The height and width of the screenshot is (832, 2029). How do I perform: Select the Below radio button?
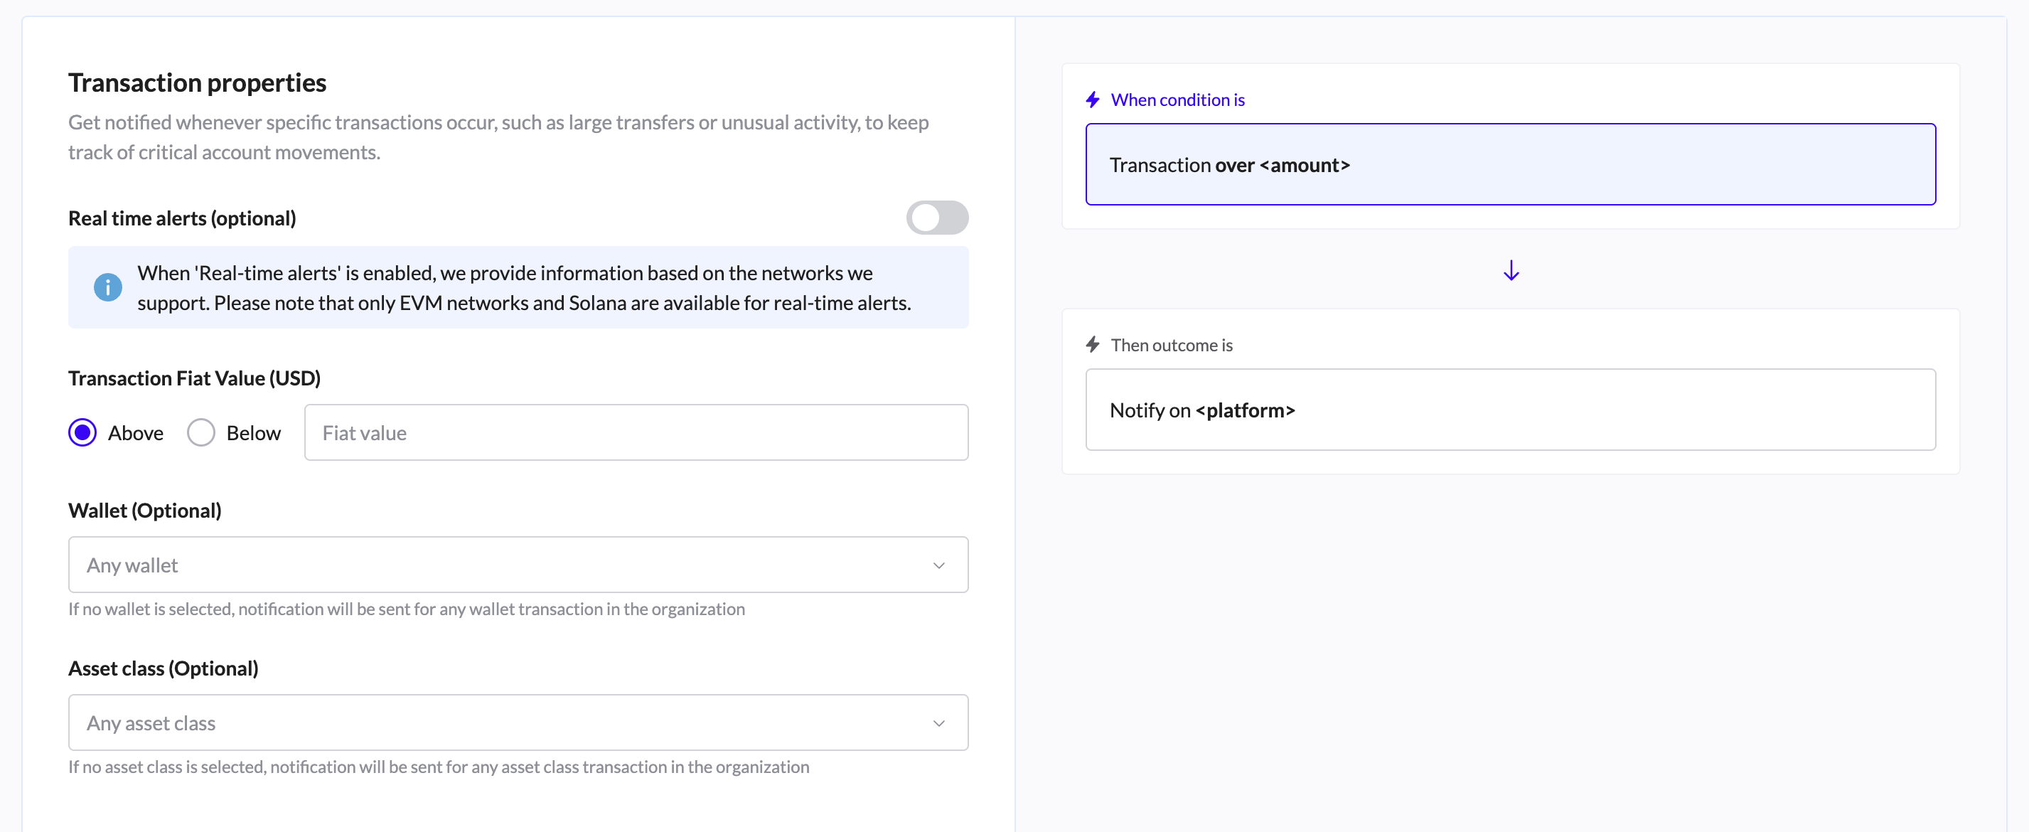201,432
